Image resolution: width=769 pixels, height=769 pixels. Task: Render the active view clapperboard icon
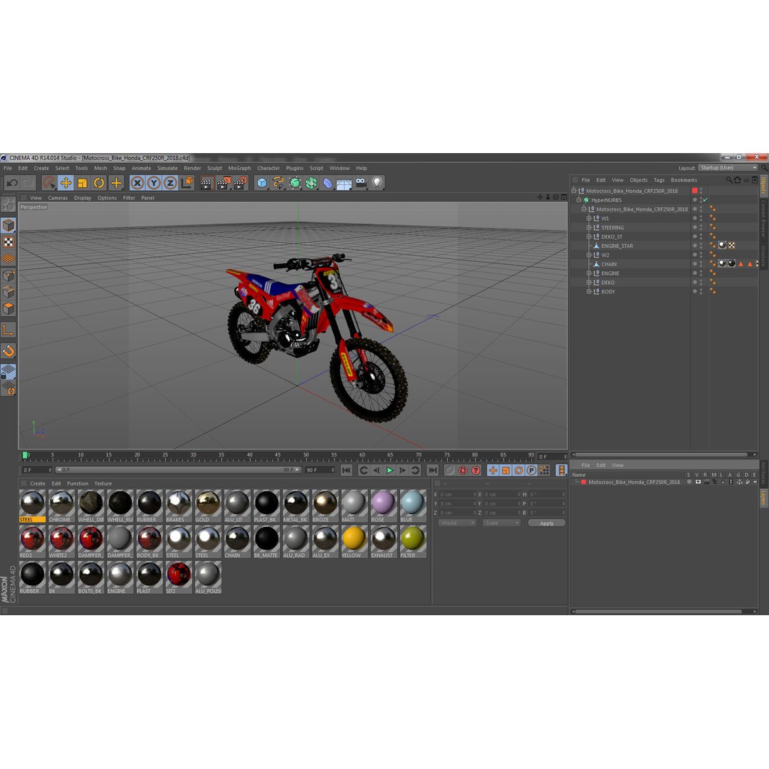click(x=206, y=184)
